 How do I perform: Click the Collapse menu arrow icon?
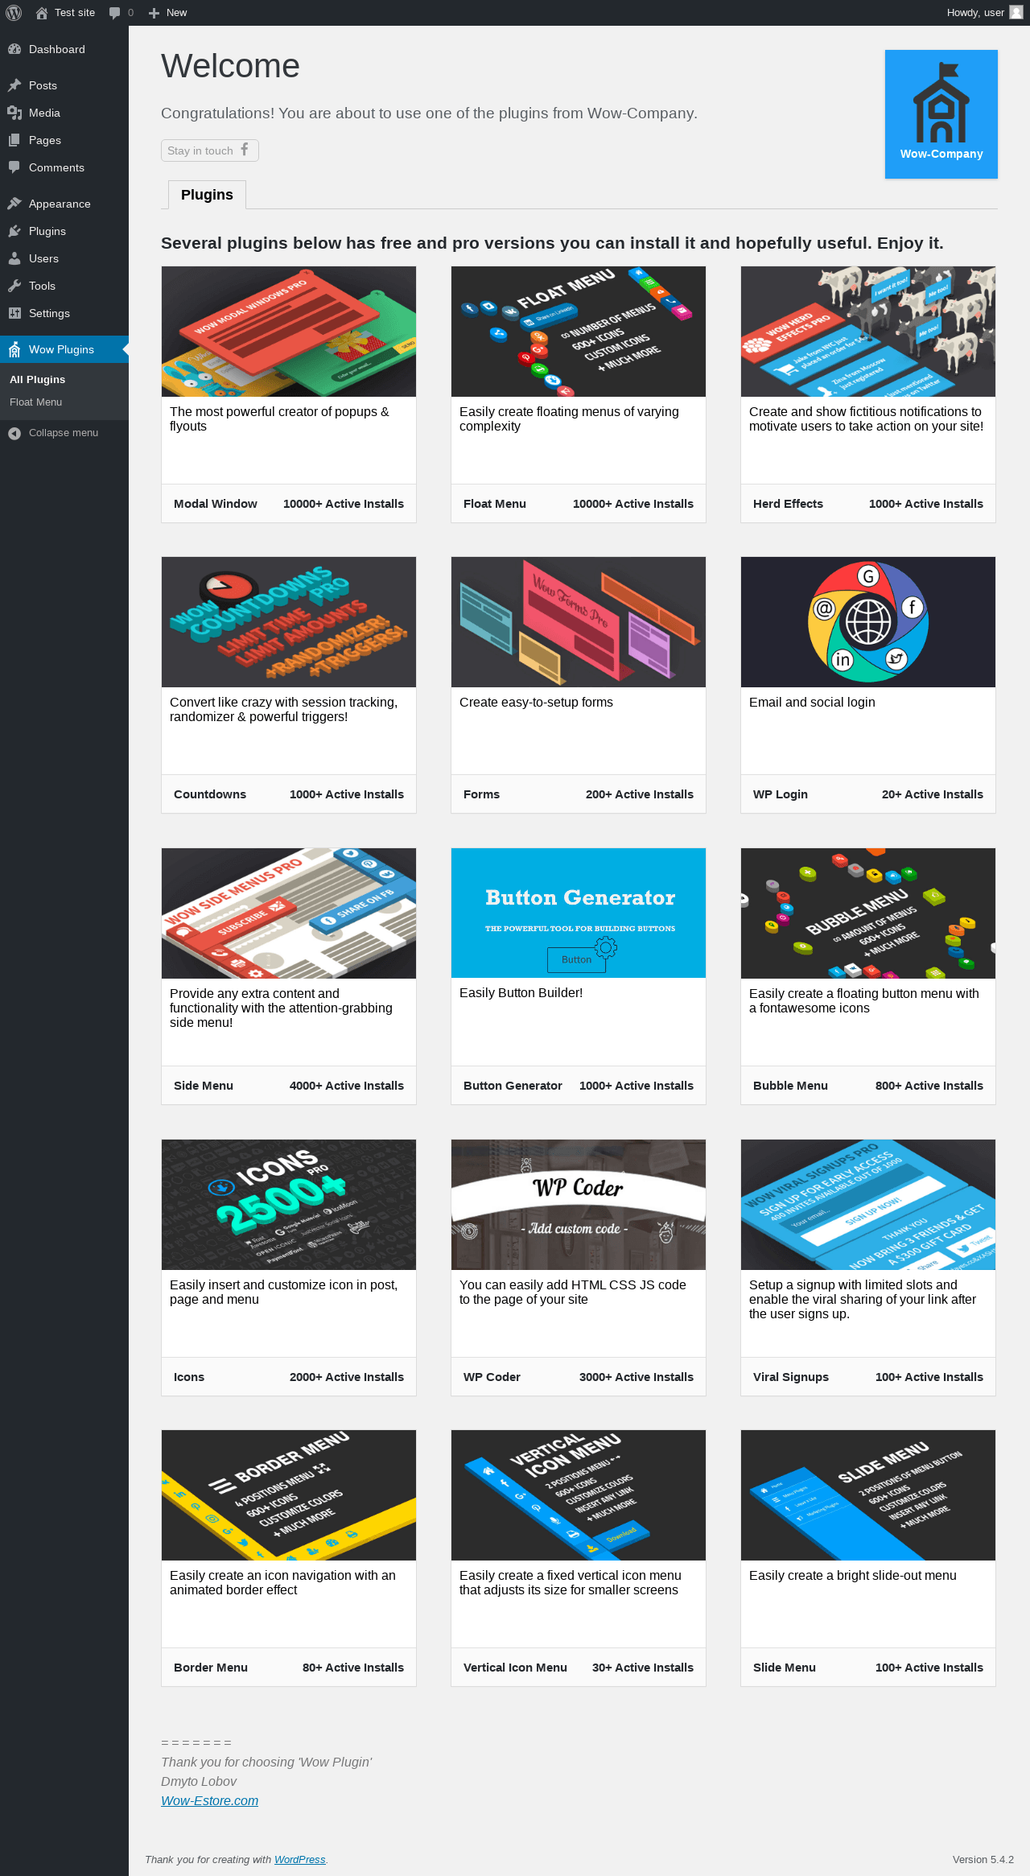[x=14, y=433]
